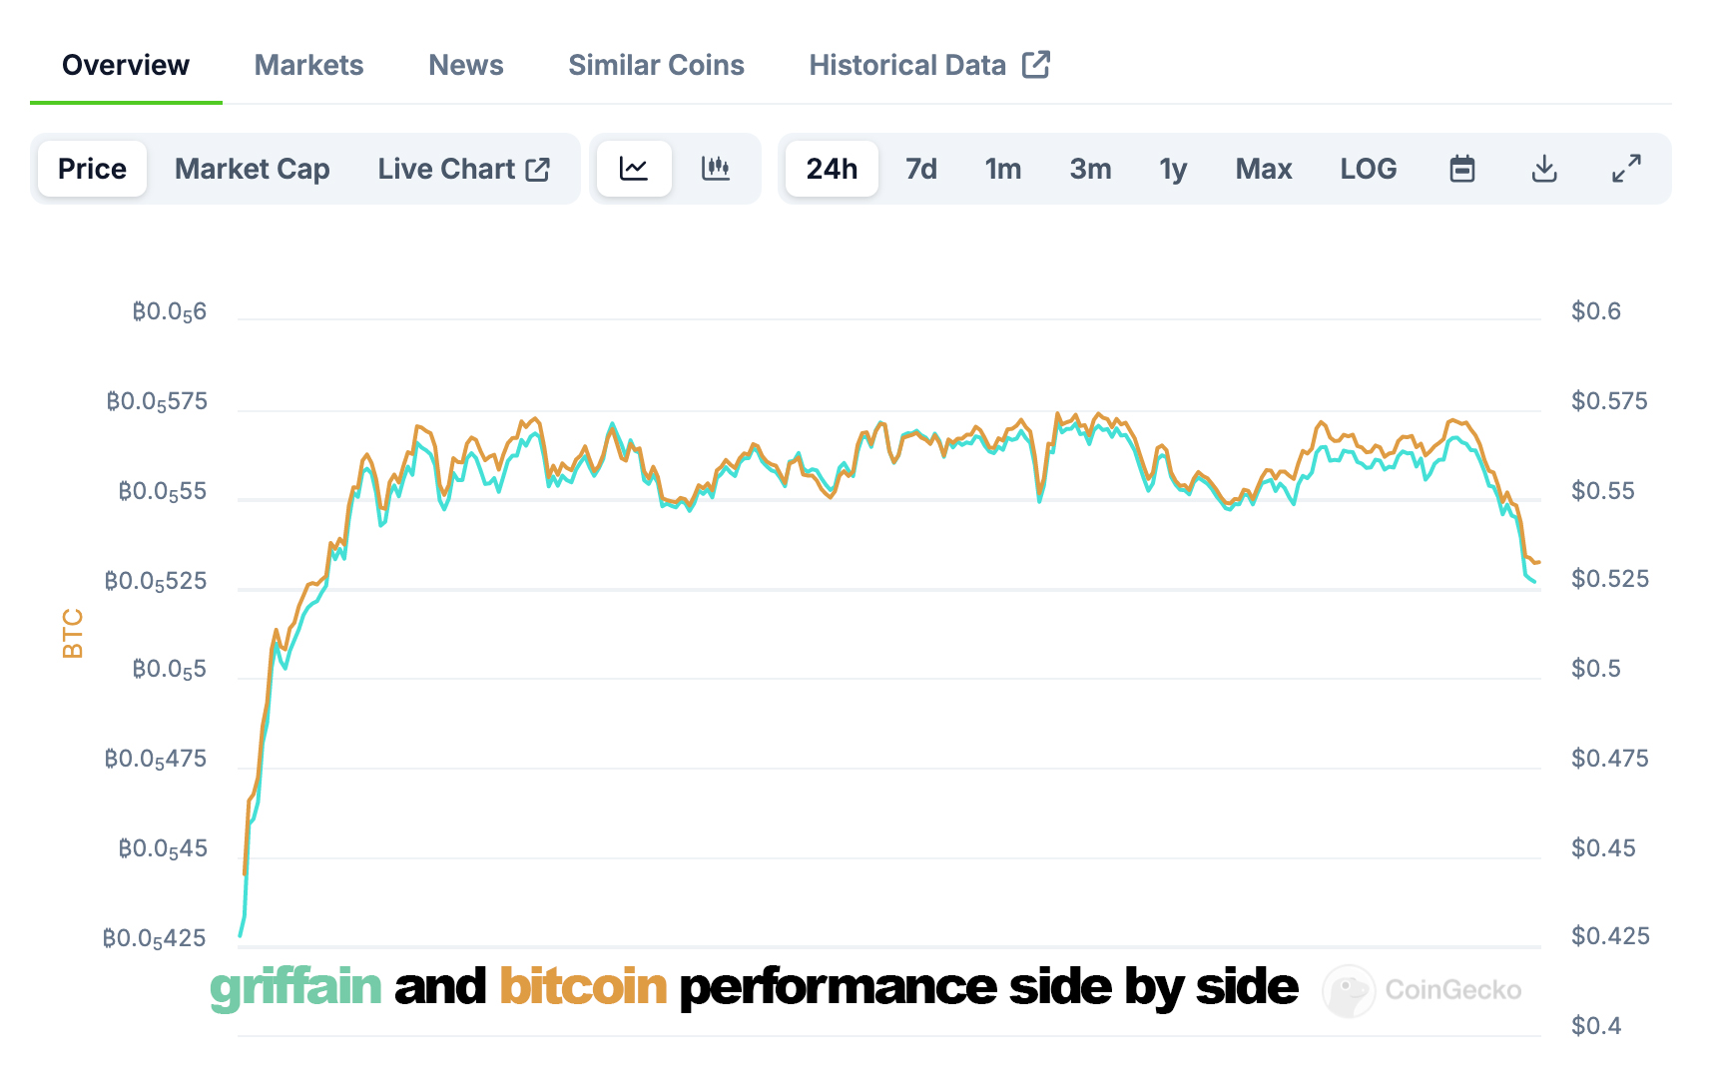
Task: Click the ₿0.0₅475 left axis label
Action: pos(156,760)
